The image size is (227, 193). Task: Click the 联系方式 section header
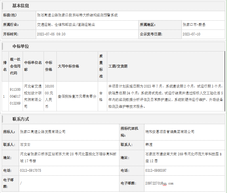coord(20,119)
